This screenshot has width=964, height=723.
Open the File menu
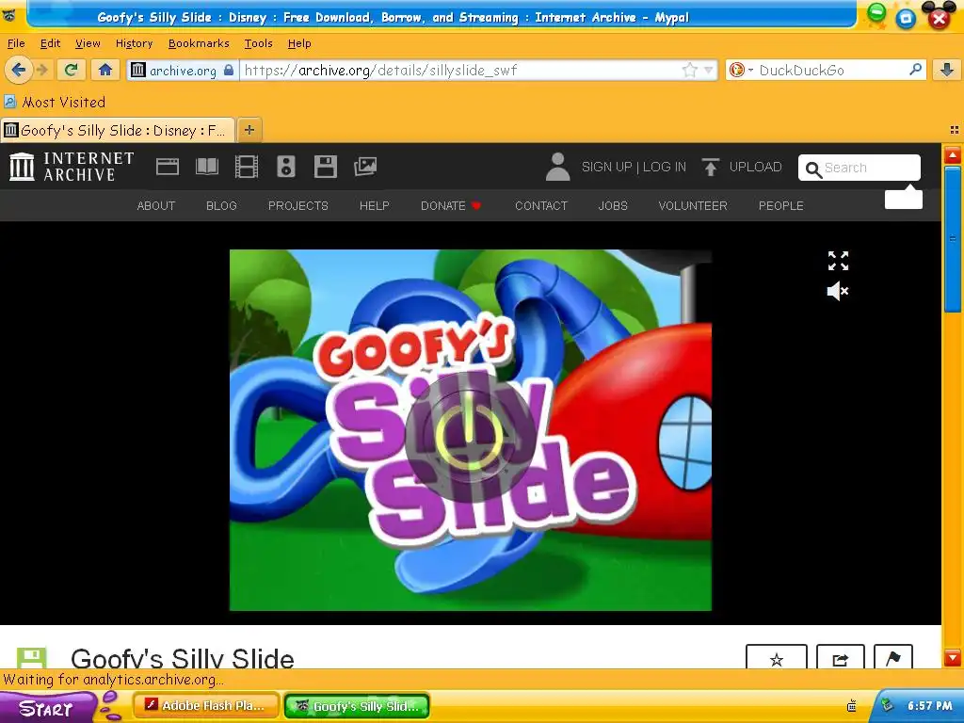point(16,43)
